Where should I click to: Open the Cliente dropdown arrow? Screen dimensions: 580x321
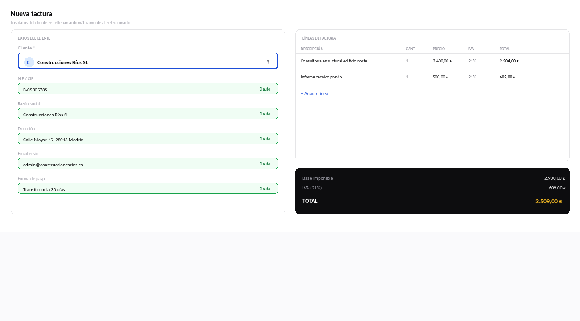click(x=268, y=62)
